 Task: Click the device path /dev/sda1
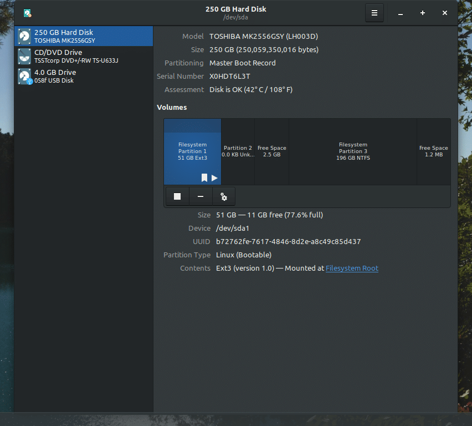coord(233,229)
